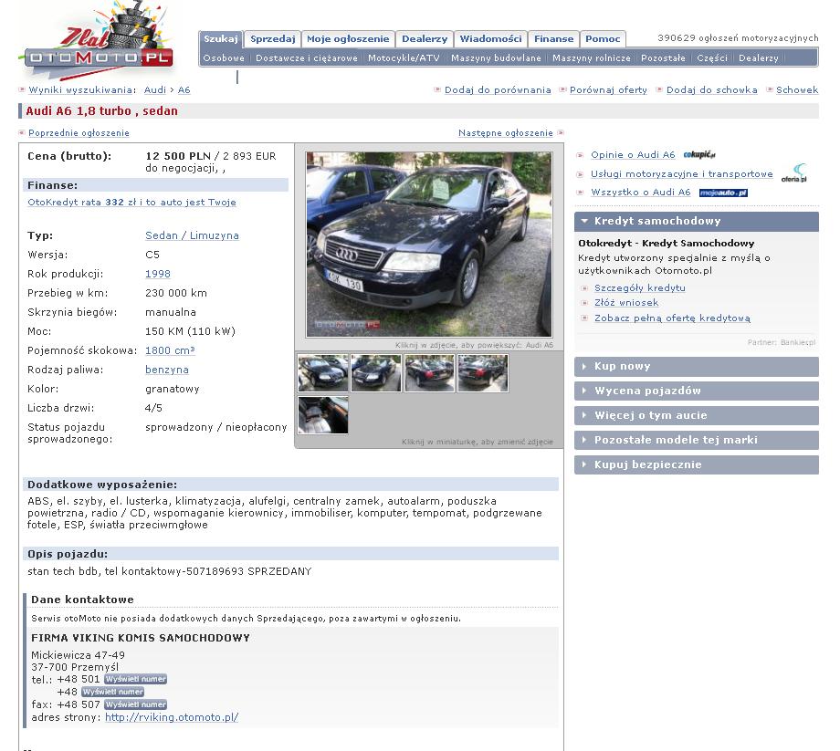Expand the Kupuj bezpiecznie panel

click(x=697, y=465)
